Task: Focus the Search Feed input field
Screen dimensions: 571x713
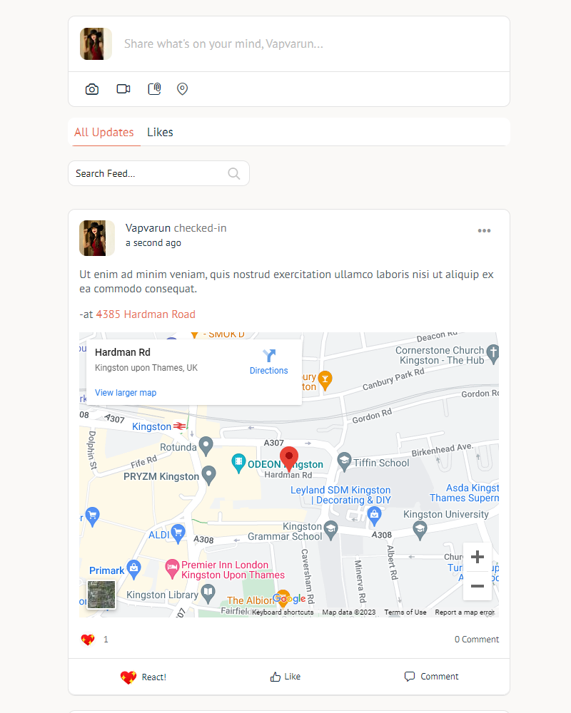Action: pyautogui.click(x=148, y=173)
